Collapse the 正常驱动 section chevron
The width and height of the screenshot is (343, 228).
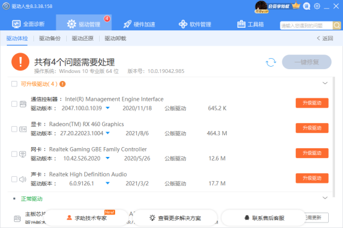(325, 198)
